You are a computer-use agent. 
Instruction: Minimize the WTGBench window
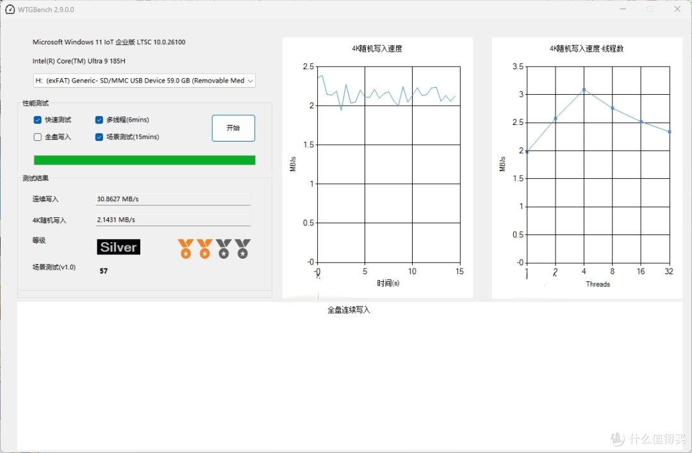[623, 9]
